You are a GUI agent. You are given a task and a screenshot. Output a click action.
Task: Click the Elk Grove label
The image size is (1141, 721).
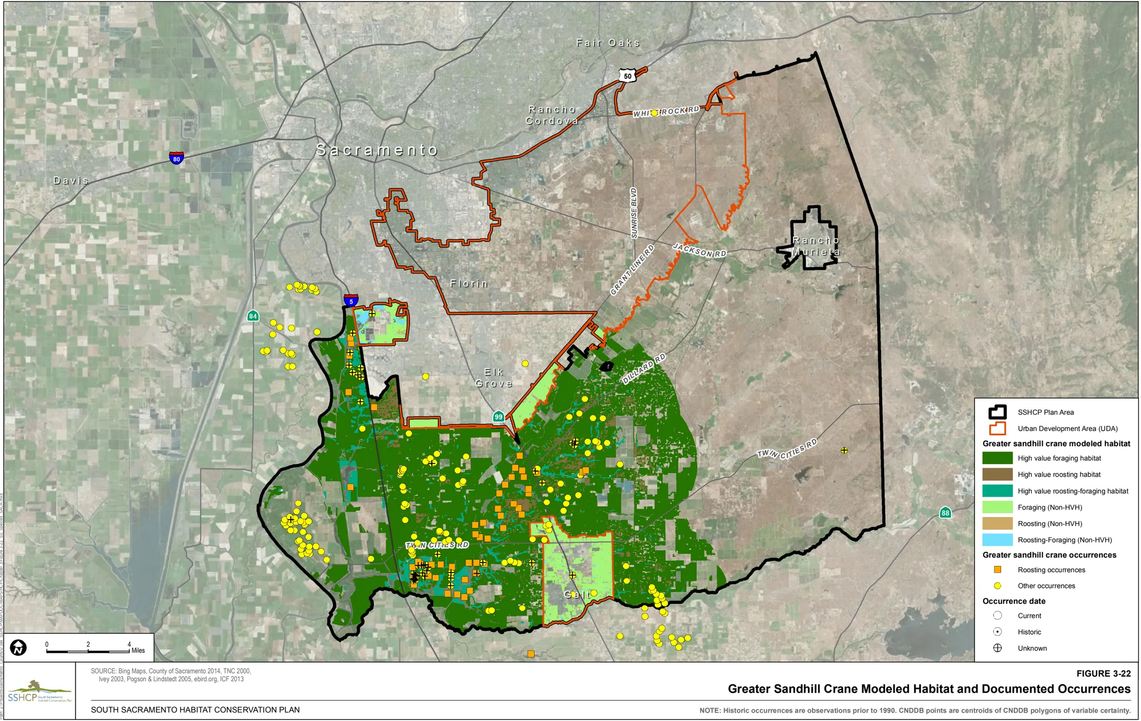494,378
